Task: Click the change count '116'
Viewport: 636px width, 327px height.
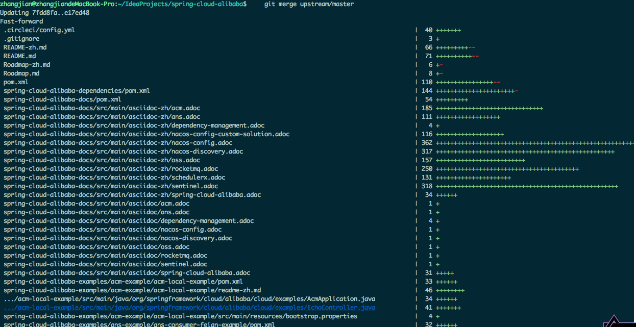Action: point(427,134)
